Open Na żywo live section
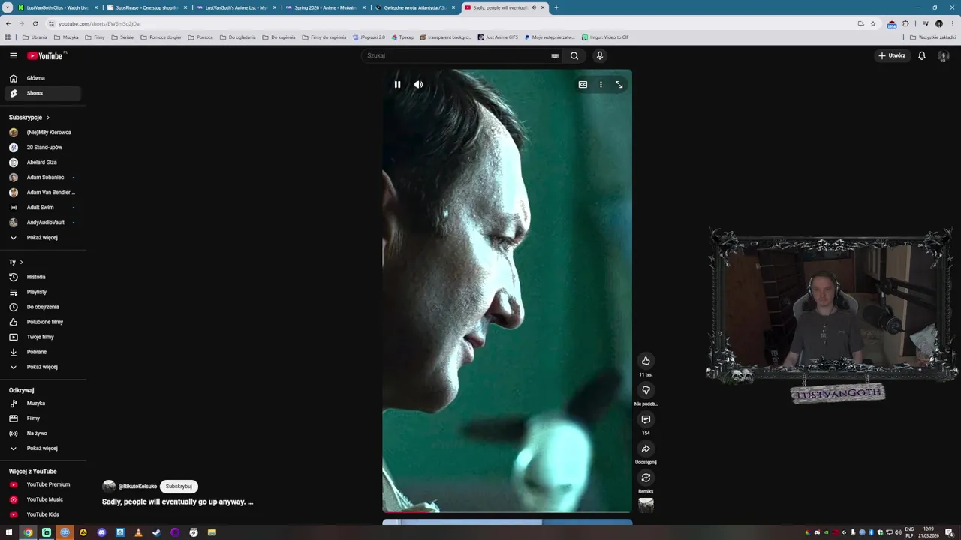The image size is (961, 540). click(43, 433)
